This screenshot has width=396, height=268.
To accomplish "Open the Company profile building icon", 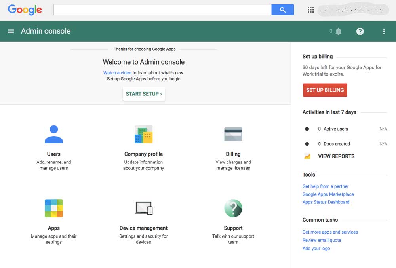I will [x=143, y=134].
